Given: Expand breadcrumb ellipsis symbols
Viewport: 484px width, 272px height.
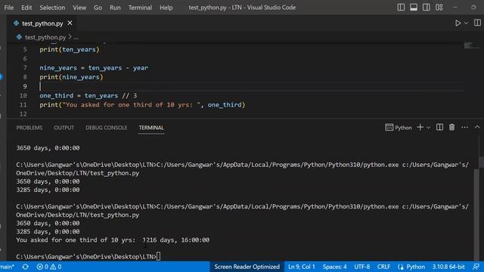Looking at the screenshot, I should coord(76,37).
